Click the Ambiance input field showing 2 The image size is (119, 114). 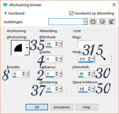click(50, 74)
